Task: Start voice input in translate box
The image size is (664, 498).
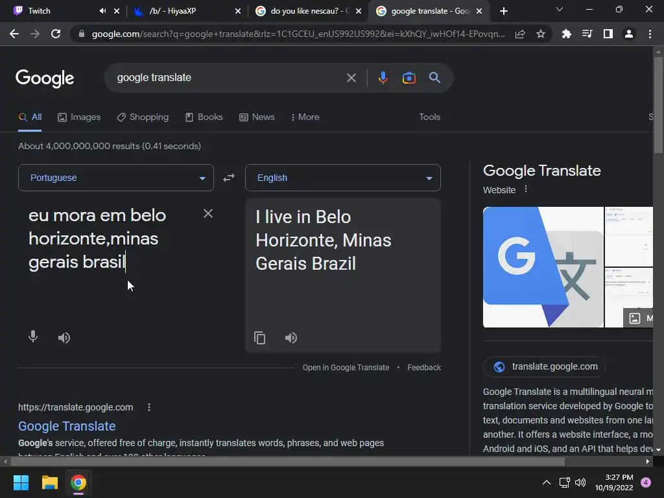Action: point(33,337)
